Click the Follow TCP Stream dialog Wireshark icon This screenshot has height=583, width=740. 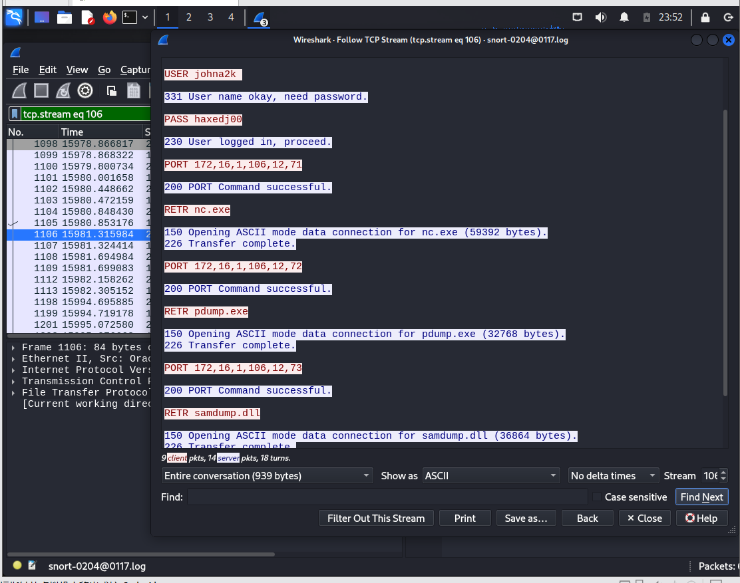tap(163, 40)
